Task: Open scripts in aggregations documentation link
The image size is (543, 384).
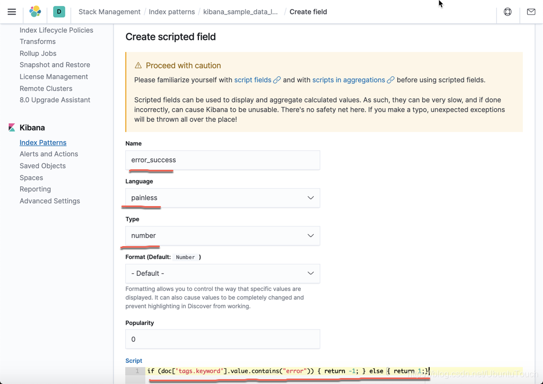Action: pos(349,80)
